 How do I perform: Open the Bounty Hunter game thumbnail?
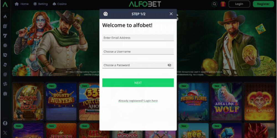[x=61, y=101]
